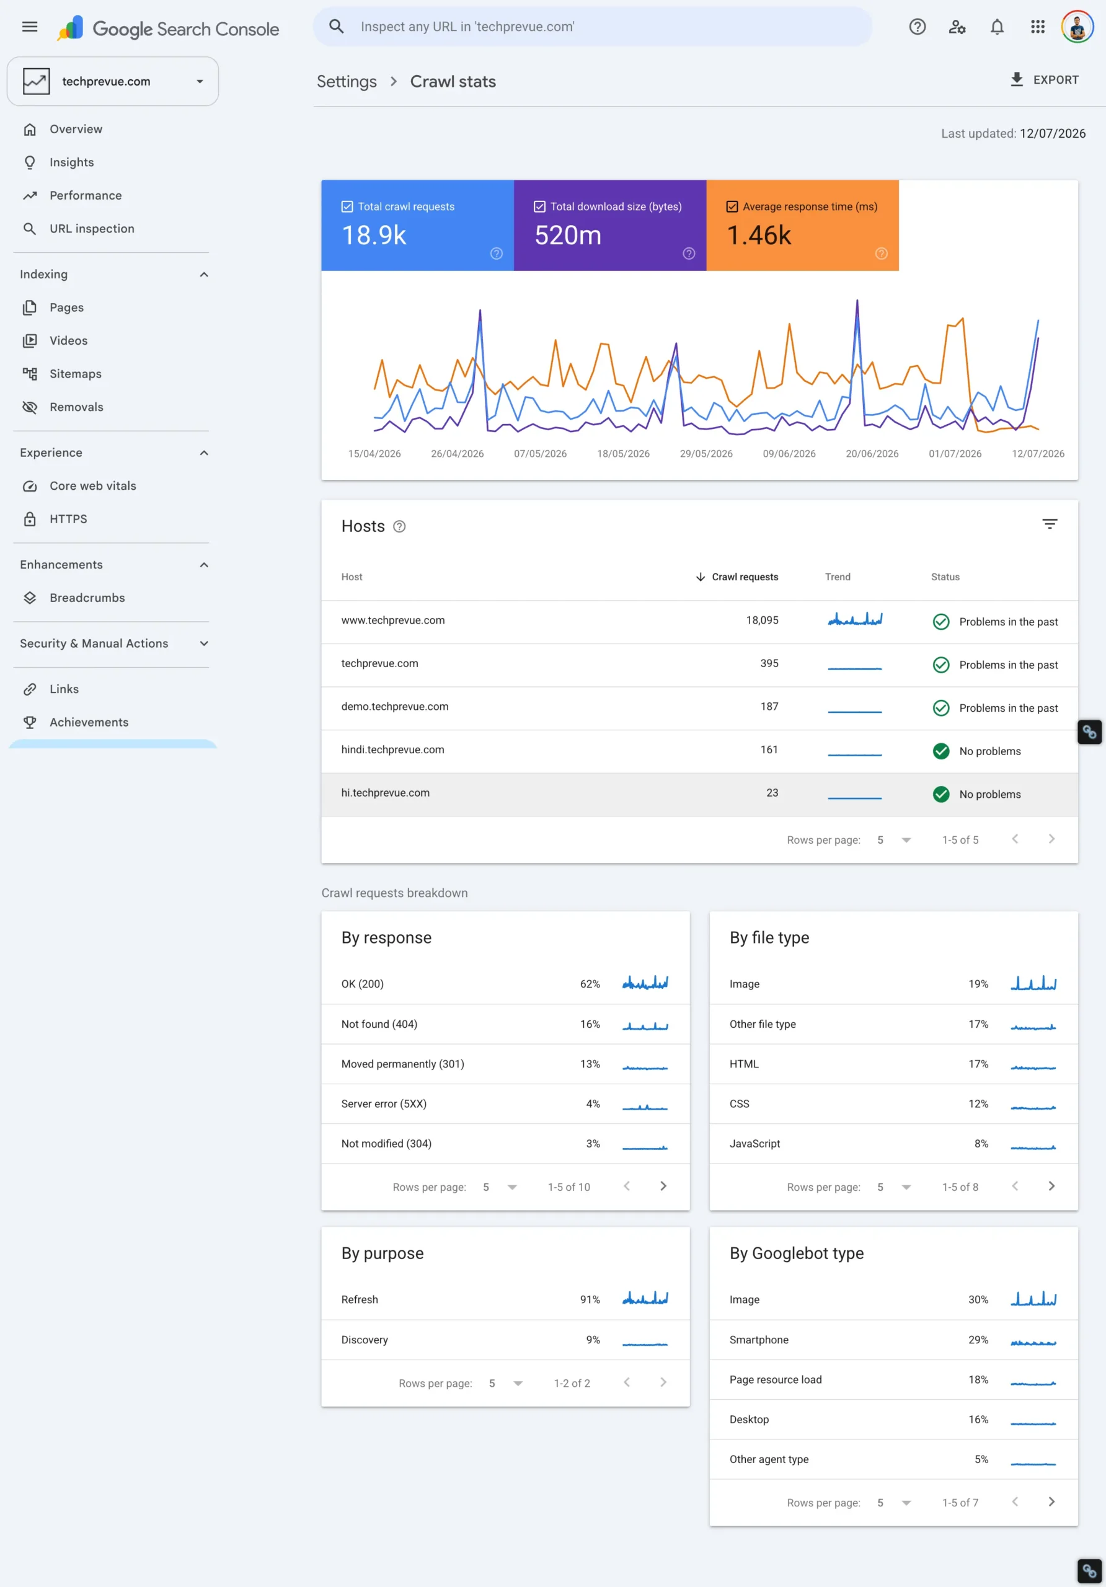Open hi.techprevue.com host row
Viewport: 1106px width, 1587px height.
[x=699, y=794]
